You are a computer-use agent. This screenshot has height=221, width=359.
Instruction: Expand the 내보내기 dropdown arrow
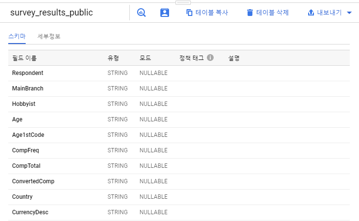pyautogui.click(x=349, y=13)
